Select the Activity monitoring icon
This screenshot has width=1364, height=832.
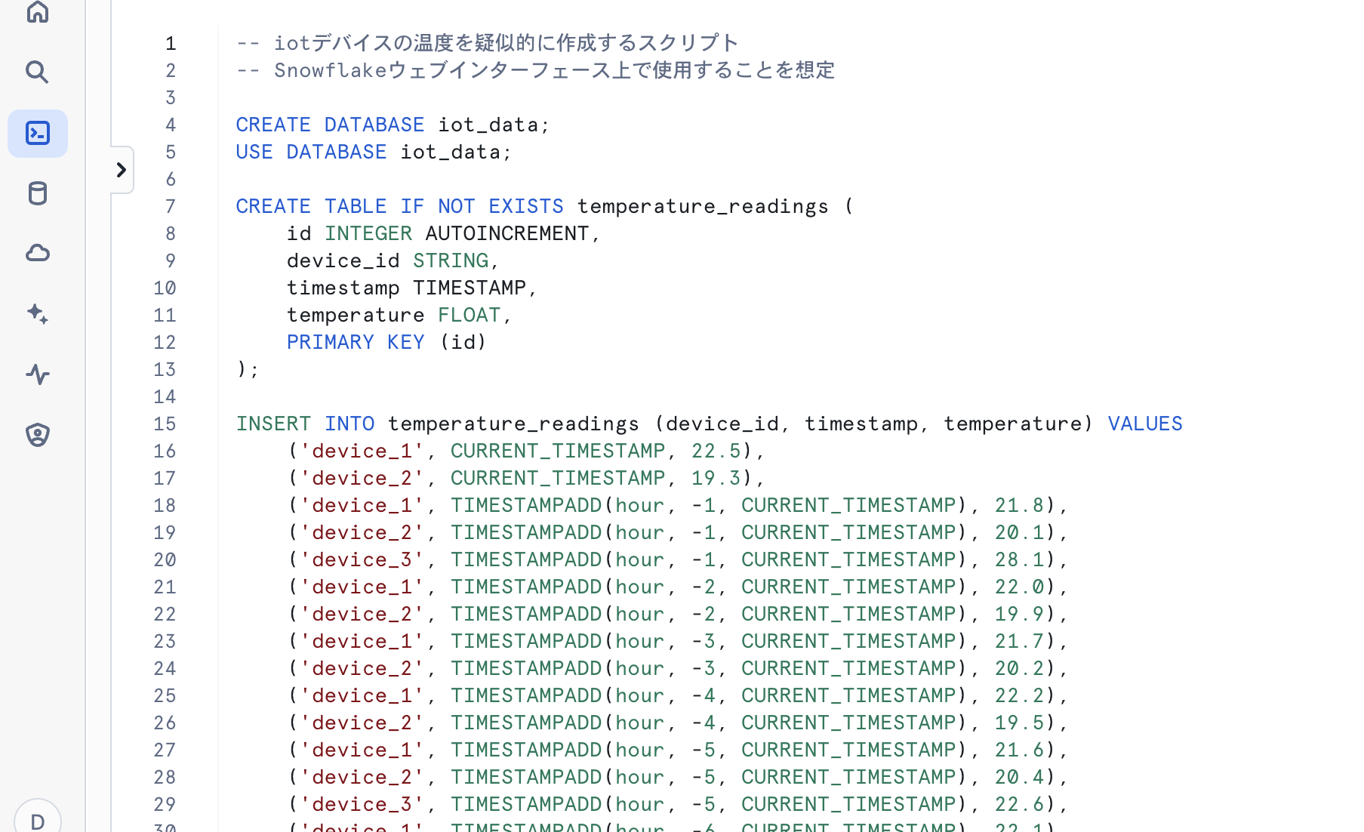click(x=37, y=374)
